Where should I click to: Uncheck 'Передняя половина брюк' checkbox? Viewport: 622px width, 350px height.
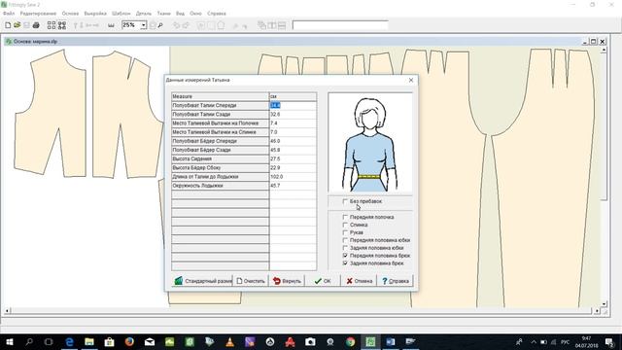point(345,256)
